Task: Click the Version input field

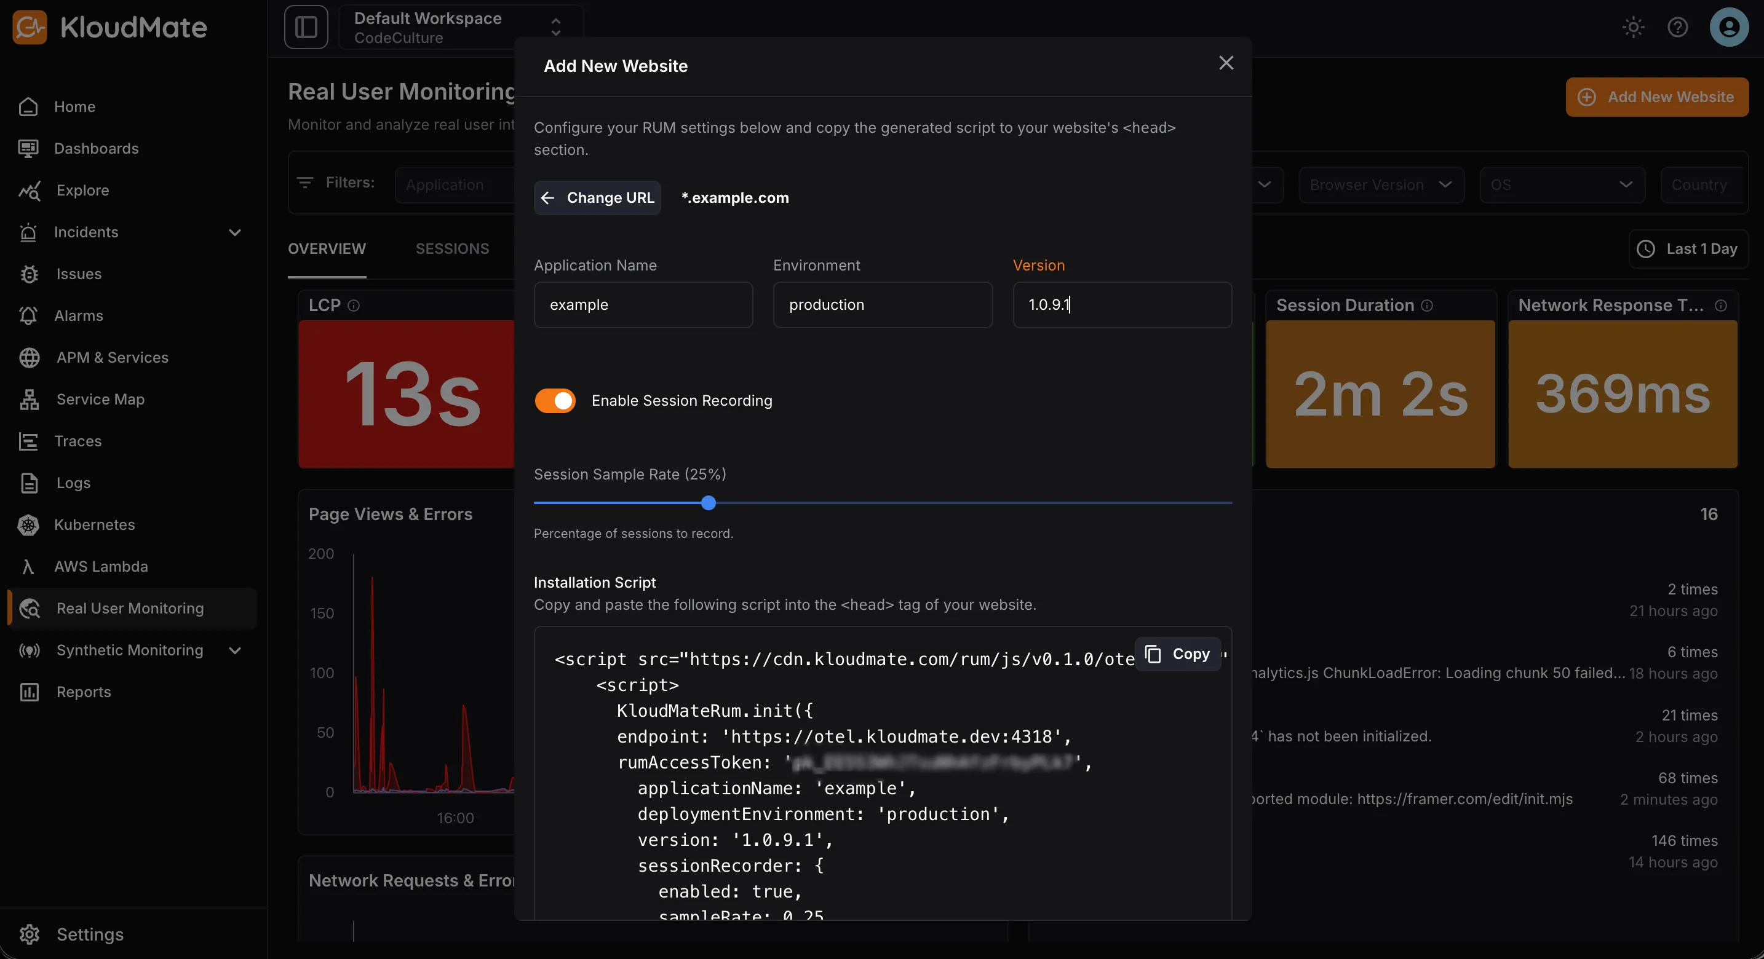Action: pyautogui.click(x=1122, y=305)
